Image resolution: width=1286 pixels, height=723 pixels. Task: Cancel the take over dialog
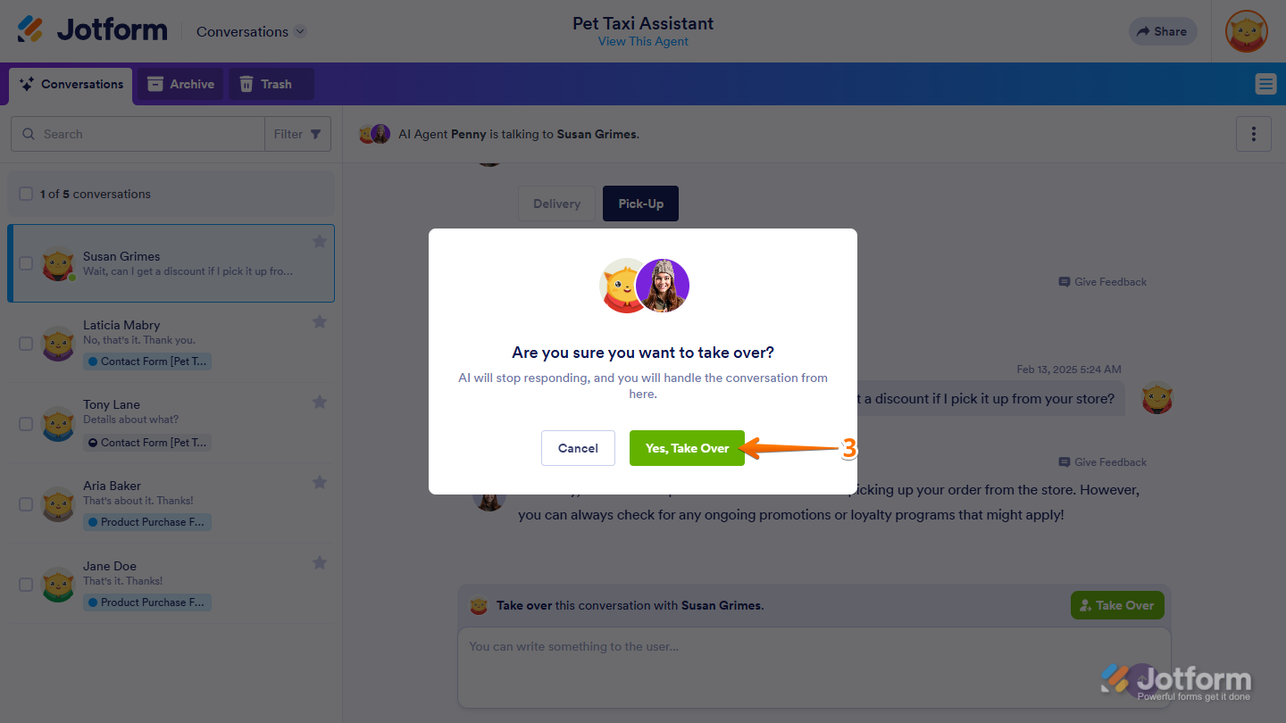point(578,448)
